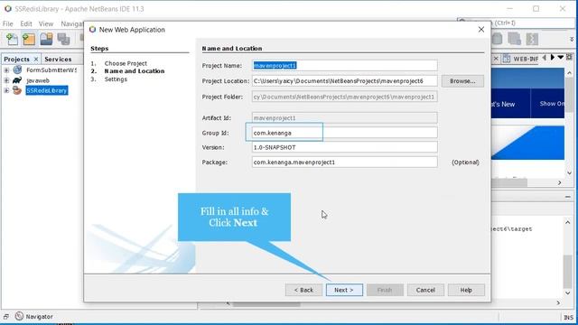Open the Navigate menu
The width and height of the screenshot is (578, 325).
(x=72, y=23)
